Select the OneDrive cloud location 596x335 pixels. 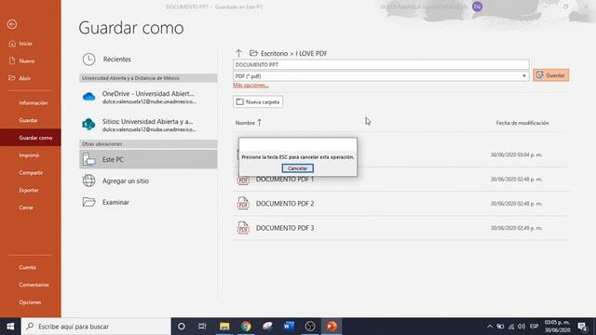click(148, 97)
